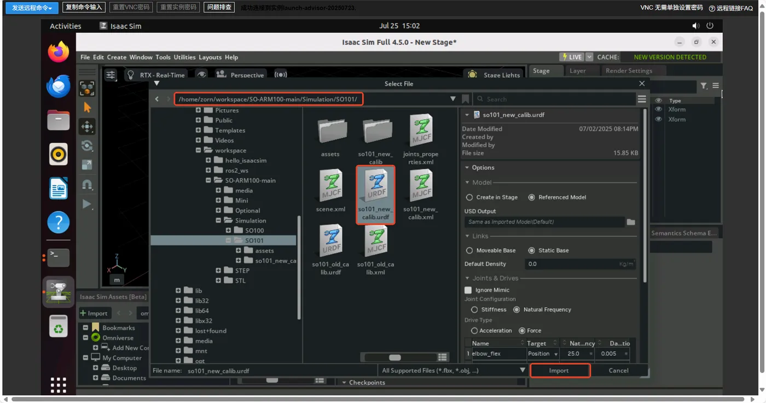Collapse the Options section in dialog
Viewport: 766px width, 403px height.
467,168
